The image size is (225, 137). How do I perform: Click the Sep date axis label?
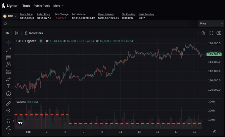tap(28, 132)
